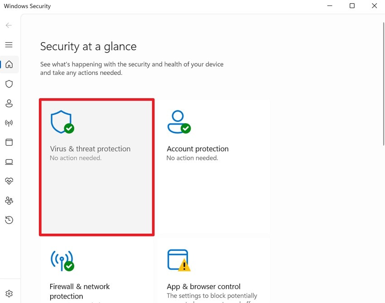Open Firewall & network protection sidebar icon
This screenshot has width=385, height=303.
[x=9, y=123]
